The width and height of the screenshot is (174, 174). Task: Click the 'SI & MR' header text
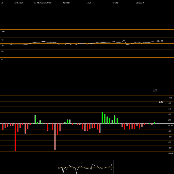point(18,3)
